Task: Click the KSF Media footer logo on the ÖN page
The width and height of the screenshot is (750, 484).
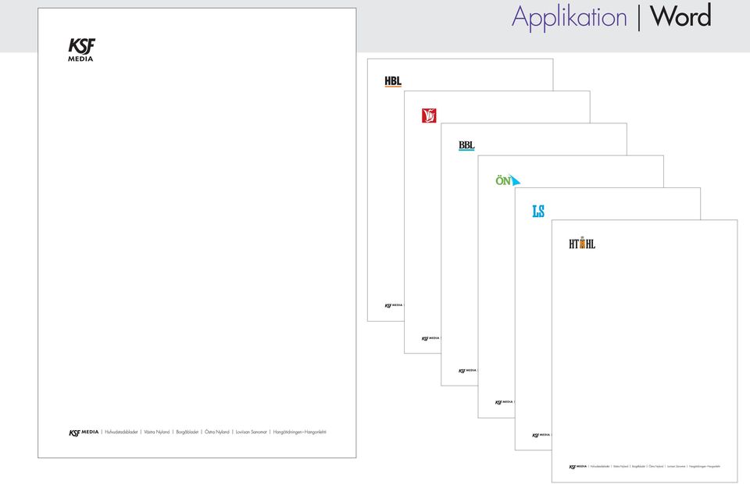Action: (504, 402)
